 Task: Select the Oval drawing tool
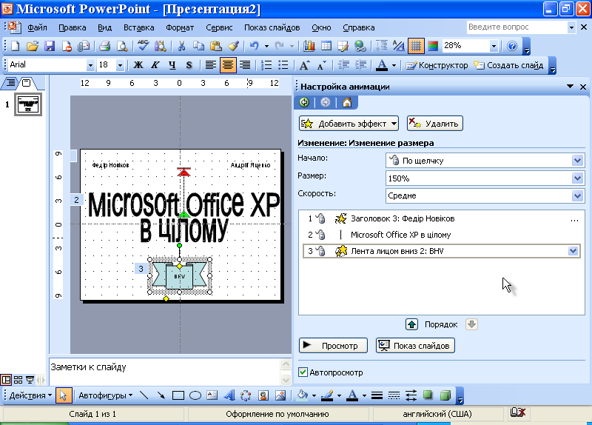195,395
